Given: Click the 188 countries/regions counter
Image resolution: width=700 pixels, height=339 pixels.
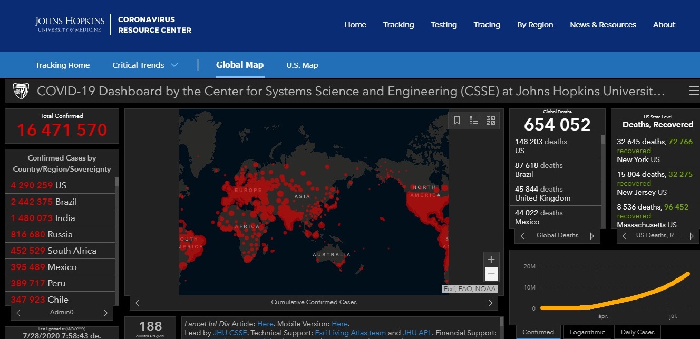Looking at the screenshot, I should tap(150, 328).
